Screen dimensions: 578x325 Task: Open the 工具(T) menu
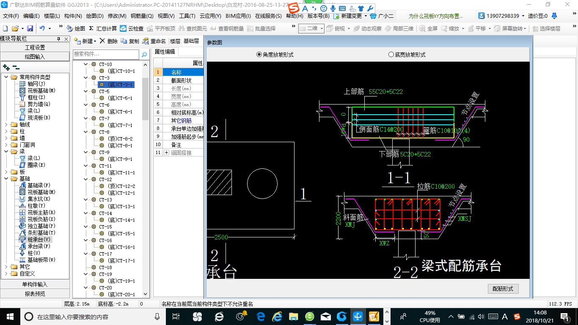(187, 16)
